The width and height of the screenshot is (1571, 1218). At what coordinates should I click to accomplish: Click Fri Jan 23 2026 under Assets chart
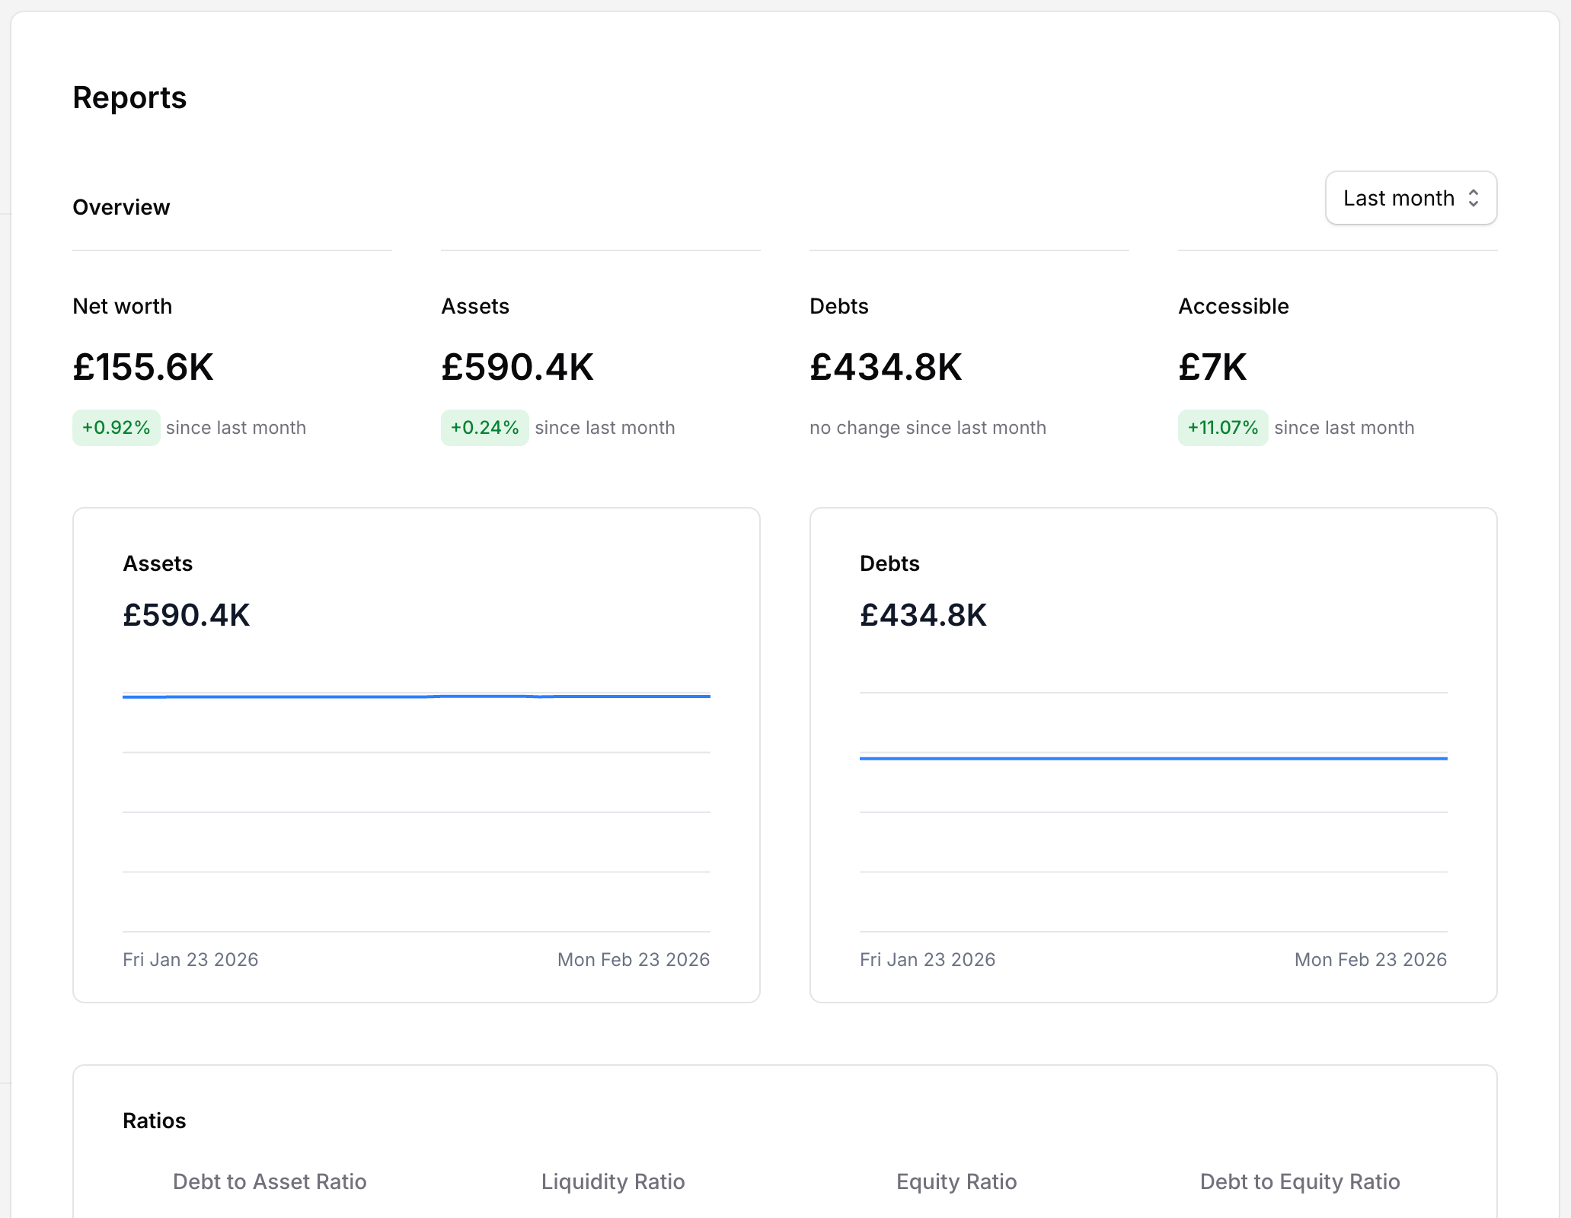pos(190,959)
